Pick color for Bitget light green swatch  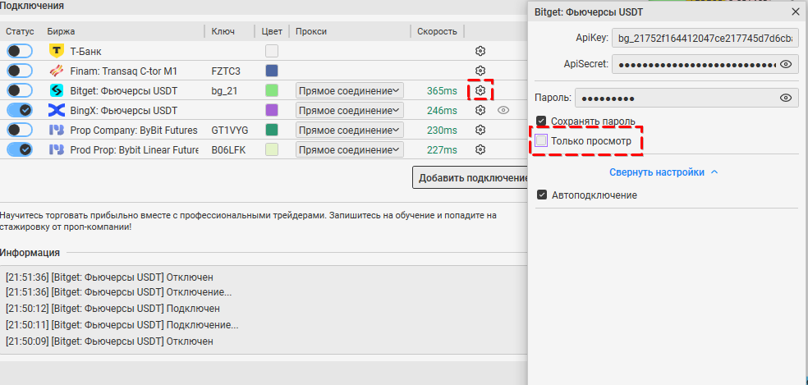tap(272, 91)
